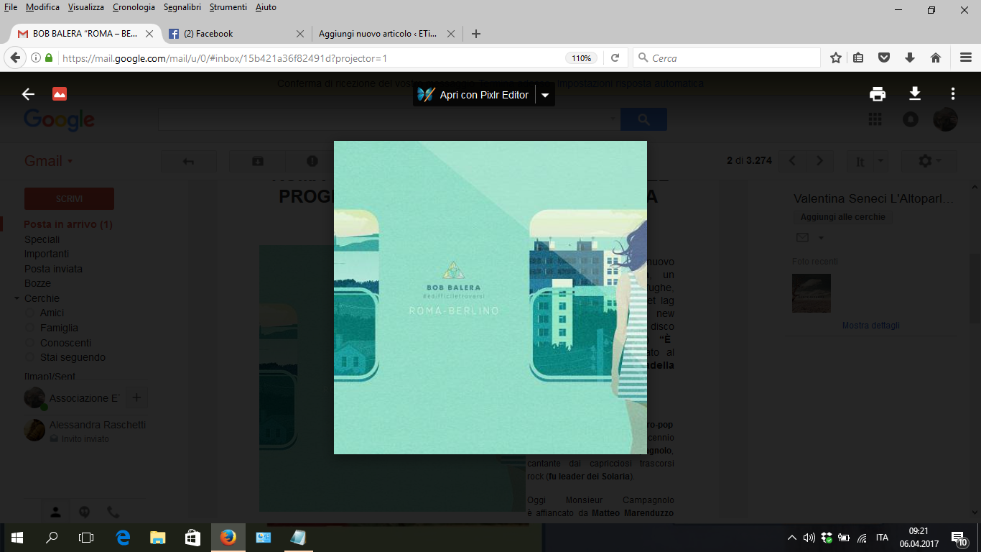
Task: Click the Mostra dettagli link
Action: click(870, 326)
